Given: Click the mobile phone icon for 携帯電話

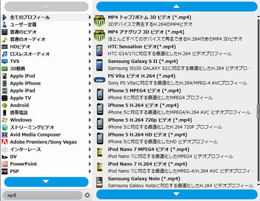Looking at the screenshot, I should click(x=4, y=113).
